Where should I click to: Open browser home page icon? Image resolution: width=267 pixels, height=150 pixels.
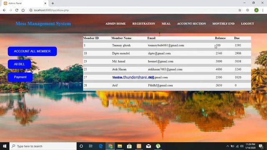[23, 10]
